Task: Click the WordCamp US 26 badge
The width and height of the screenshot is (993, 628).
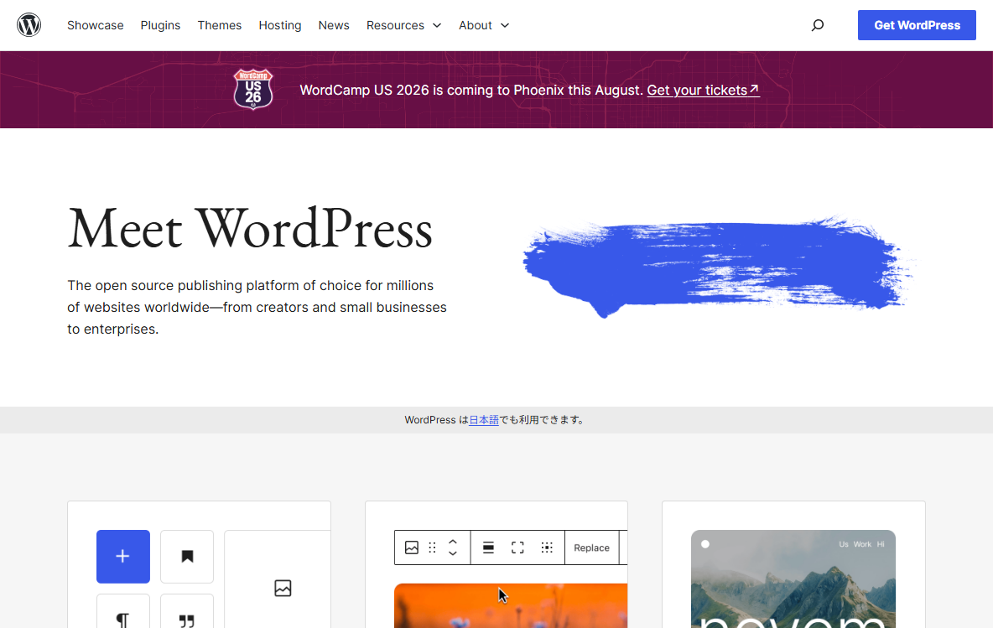Action: [253, 89]
